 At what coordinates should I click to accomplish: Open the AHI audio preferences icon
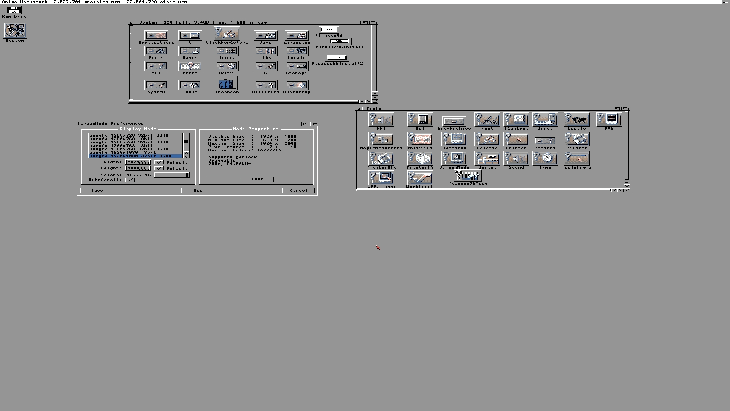click(381, 120)
